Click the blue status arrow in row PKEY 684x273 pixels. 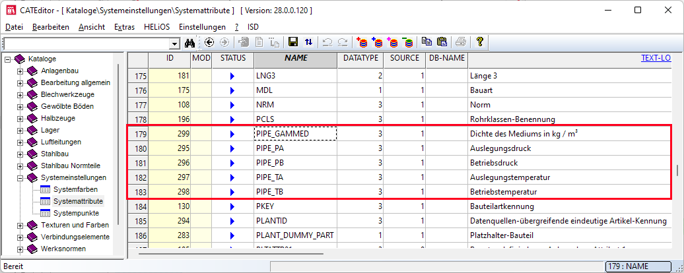[232, 206]
